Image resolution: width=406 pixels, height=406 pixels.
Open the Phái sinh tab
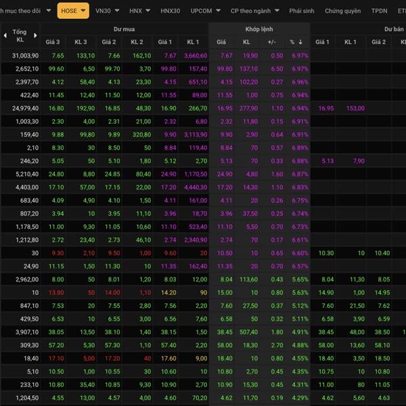point(301,11)
